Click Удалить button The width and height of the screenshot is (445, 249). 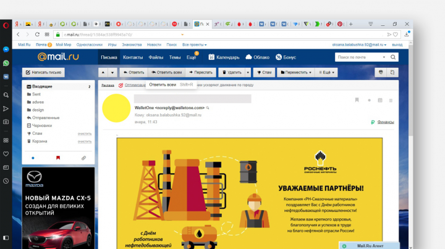coord(232,73)
